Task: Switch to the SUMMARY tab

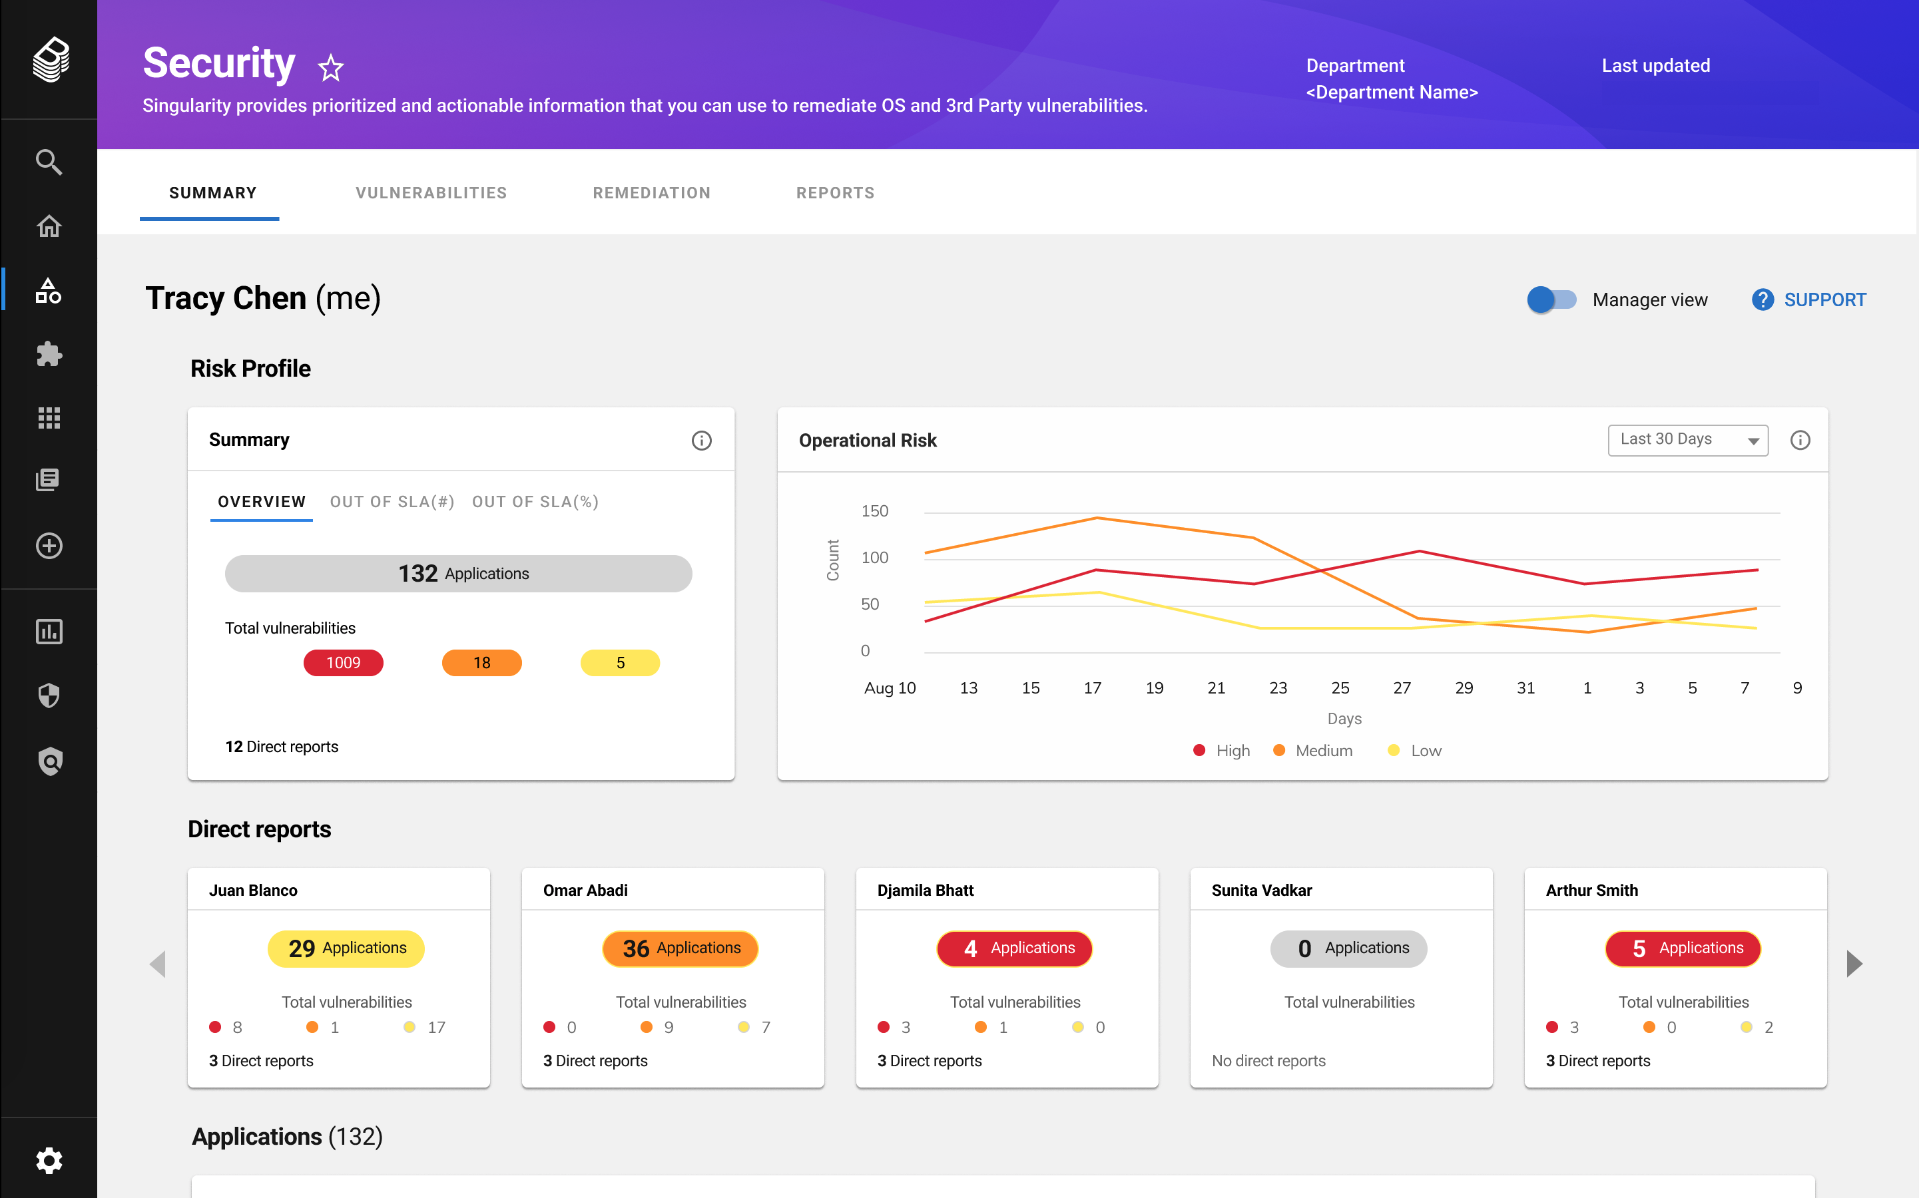Action: 212,192
